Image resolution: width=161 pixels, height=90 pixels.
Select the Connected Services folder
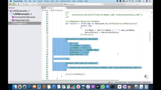25,17
